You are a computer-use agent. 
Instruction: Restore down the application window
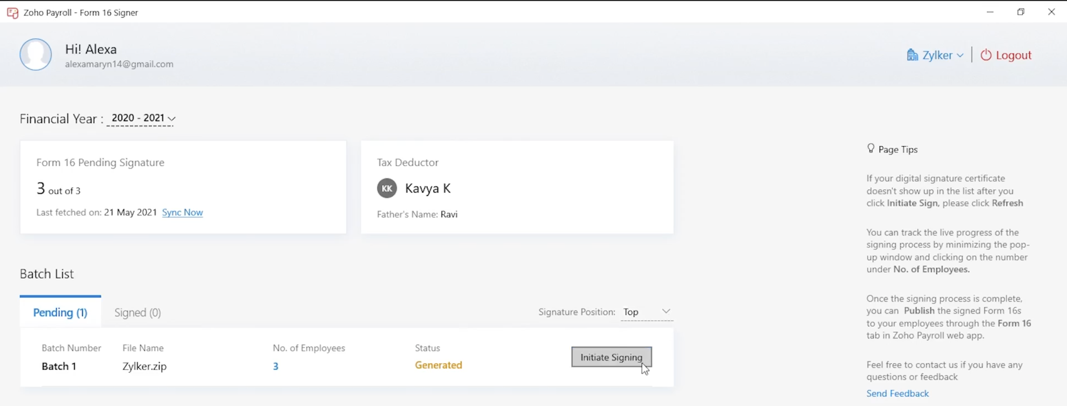pyautogui.click(x=1021, y=12)
